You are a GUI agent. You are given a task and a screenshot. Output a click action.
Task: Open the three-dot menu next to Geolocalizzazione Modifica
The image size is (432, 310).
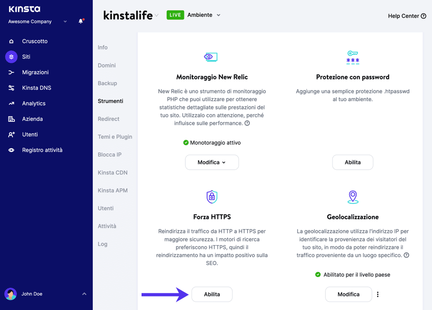tap(378, 294)
